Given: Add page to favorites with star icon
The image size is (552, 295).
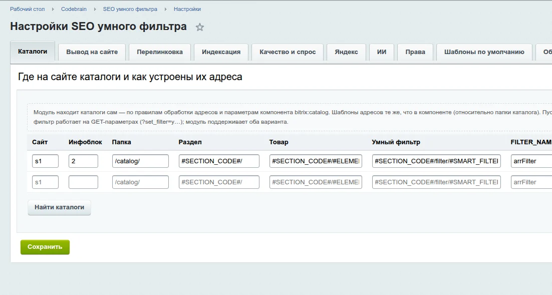Looking at the screenshot, I should pyautogui.click(x=199, y=27).
